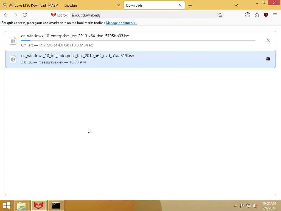Screen dimensions: 281x211
Task: Click the '6m left — 192 MB of 4.0 GB' status
Action: click(57, 45)
